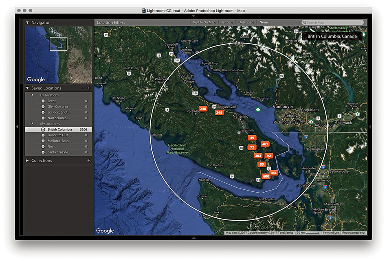
Task: Select the 481 photo cluster marker
Action: (x=265, y=144)
